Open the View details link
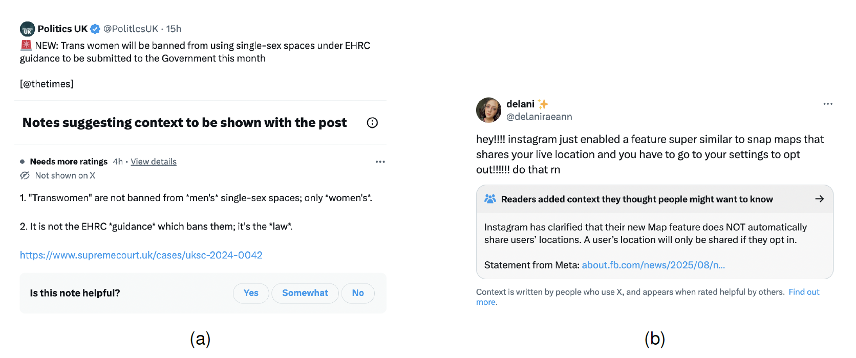Screen dimensions: 856x358 point(154,162)
